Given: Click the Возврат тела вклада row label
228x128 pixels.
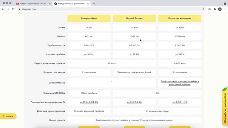Looking at the screenshot, I should point(54,72).
